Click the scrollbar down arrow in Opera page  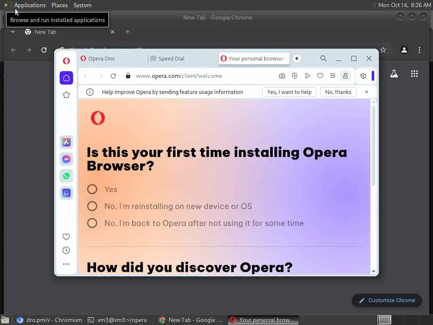click(374, 271)
